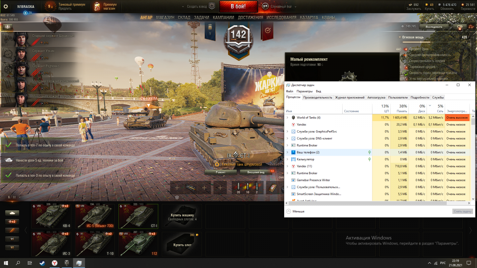
Task: Collapse Task Manager with Меньше
Action: pos(295,211)
